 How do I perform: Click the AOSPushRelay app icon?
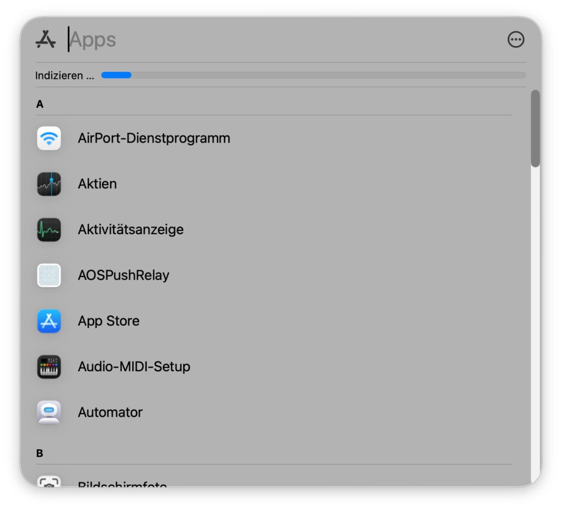(x=49, y=276)
